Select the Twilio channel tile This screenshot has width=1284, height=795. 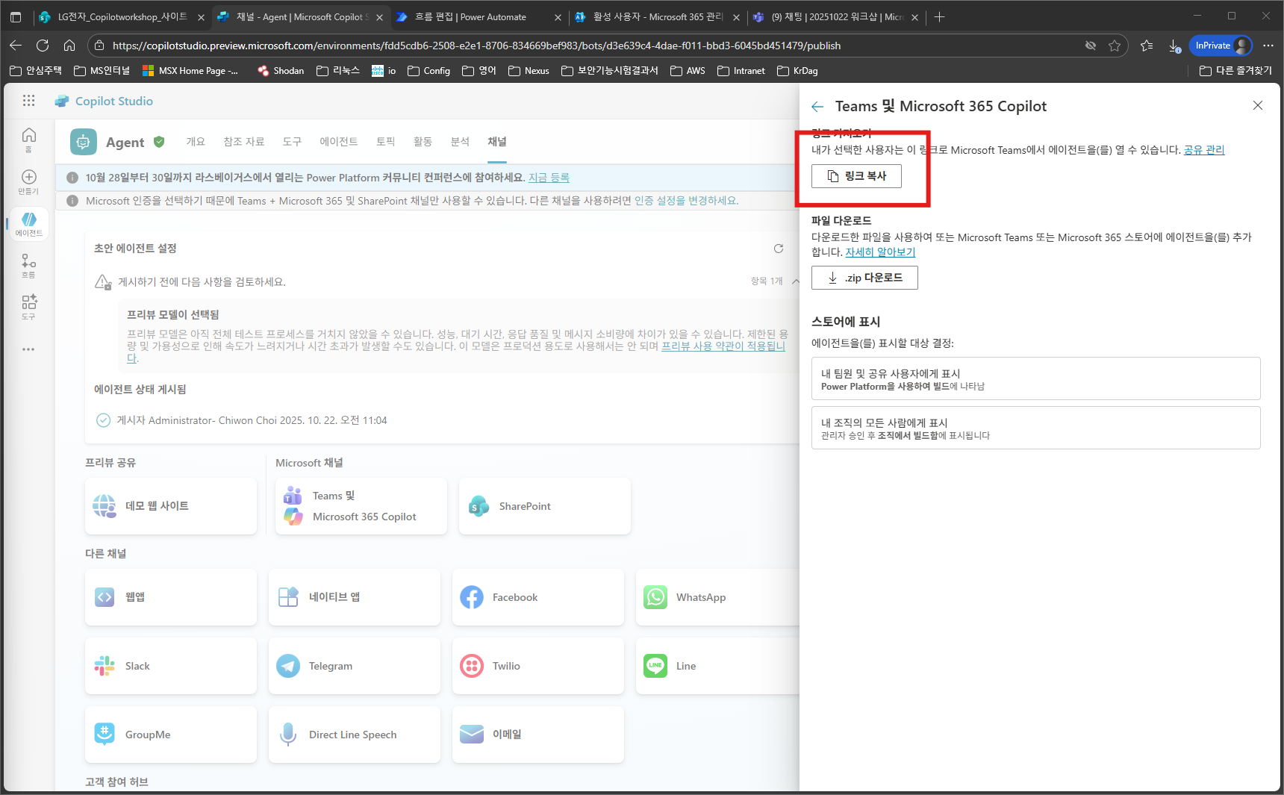(538, 666)
